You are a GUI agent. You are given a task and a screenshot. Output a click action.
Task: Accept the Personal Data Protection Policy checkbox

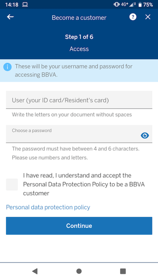(x=12, y=184)
